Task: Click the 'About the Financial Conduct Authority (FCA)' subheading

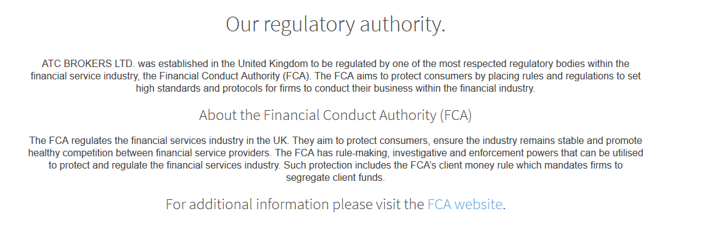Action: pos(335,115)
